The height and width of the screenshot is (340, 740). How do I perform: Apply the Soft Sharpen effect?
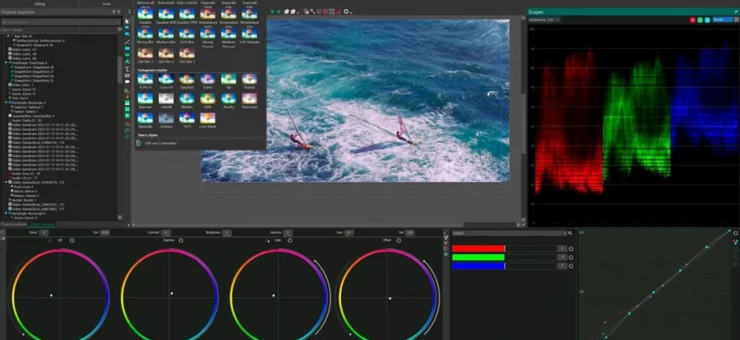(x=249, y=36)
